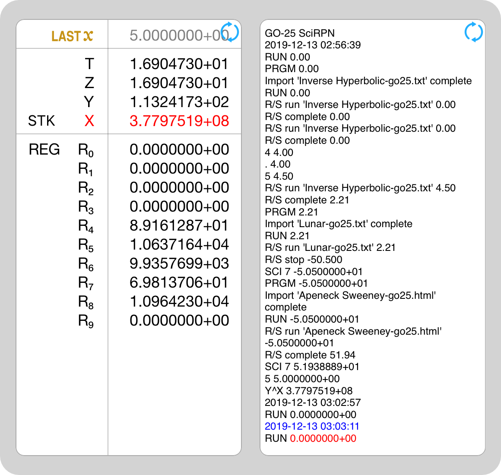Click the REG label
This screenshot has width=501, height=475.
coord(44,149)
